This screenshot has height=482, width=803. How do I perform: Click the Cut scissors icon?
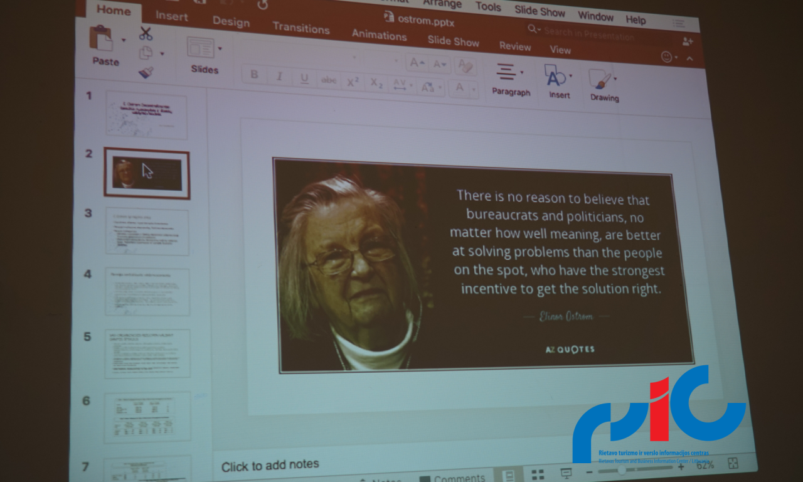click(146, 34)
